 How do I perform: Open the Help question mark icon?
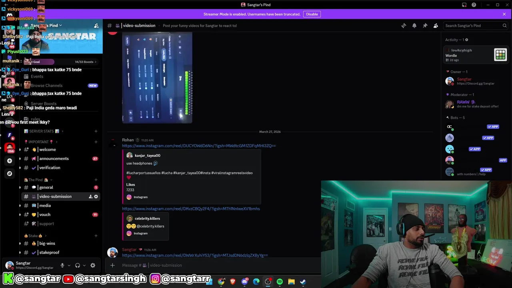click(x=474, y=5)
